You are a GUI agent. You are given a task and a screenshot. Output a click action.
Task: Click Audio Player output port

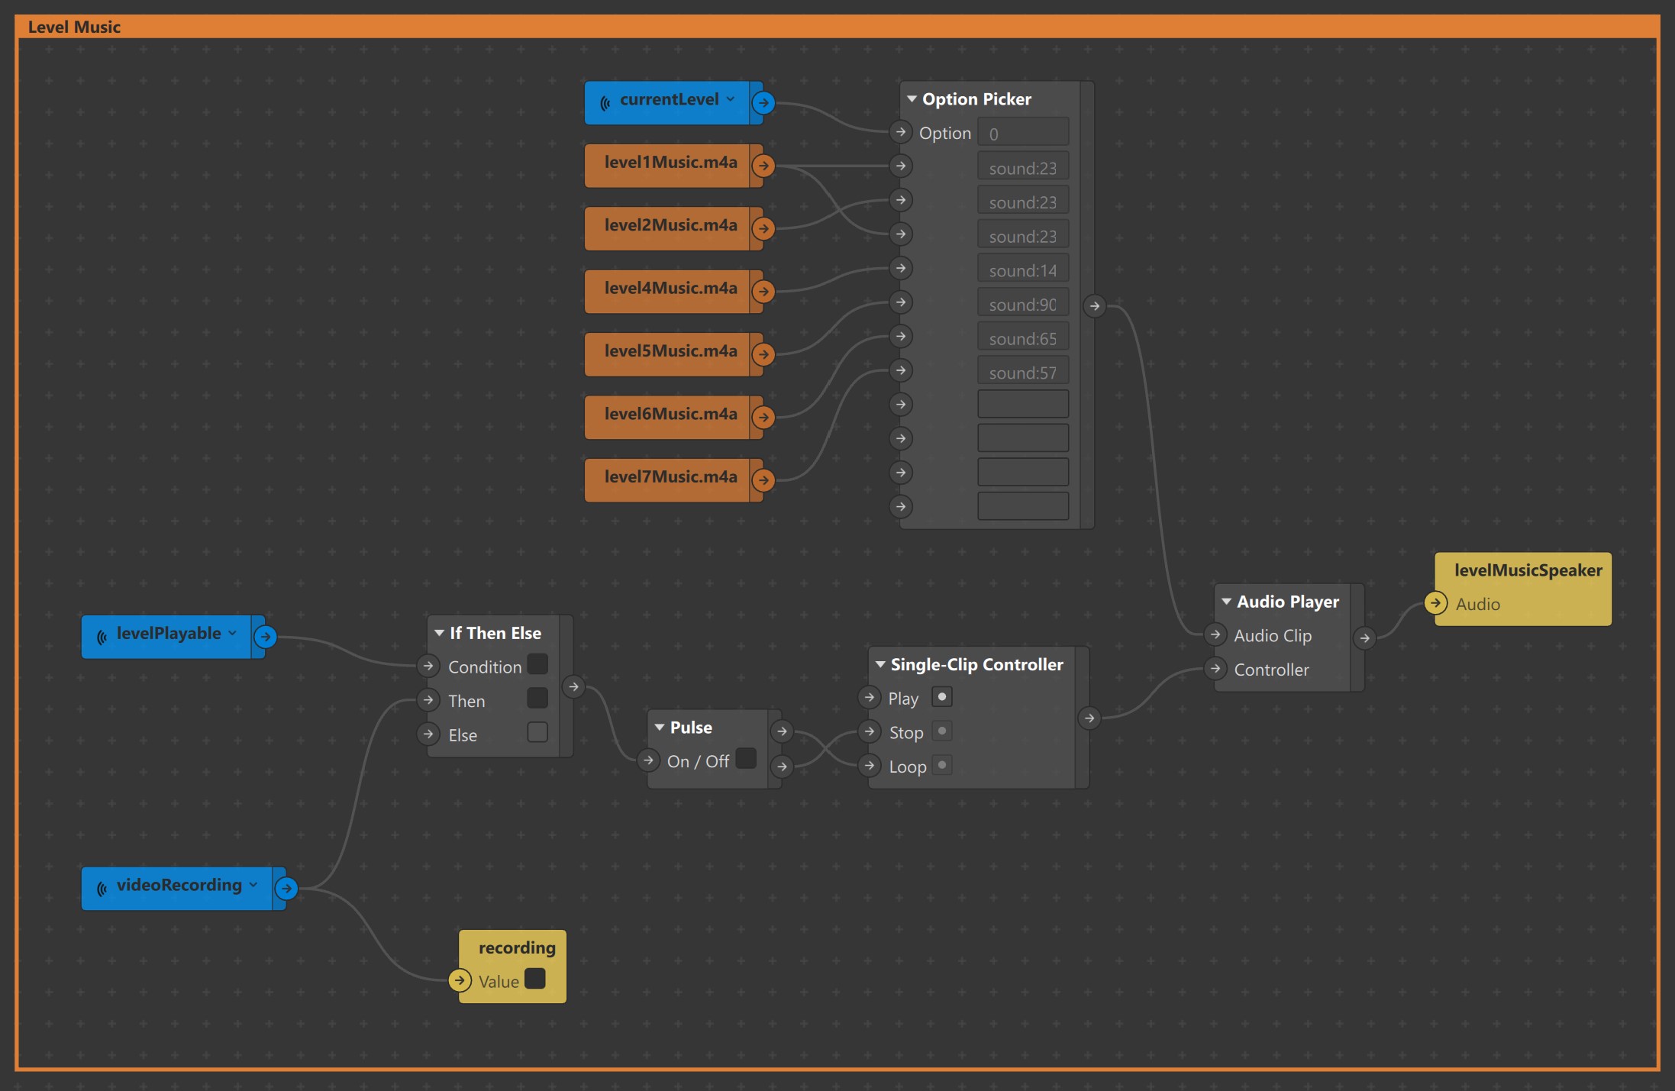tap(1364, 638)
